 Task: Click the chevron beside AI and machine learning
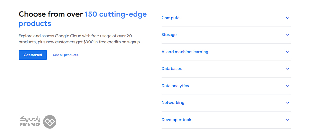click(288, 52)
